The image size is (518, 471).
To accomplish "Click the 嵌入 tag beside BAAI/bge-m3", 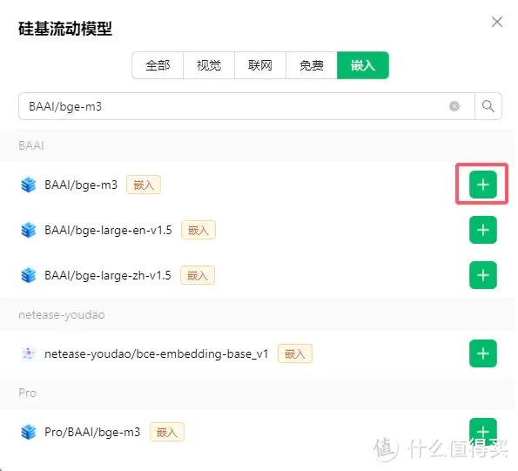I will (144, 185).
